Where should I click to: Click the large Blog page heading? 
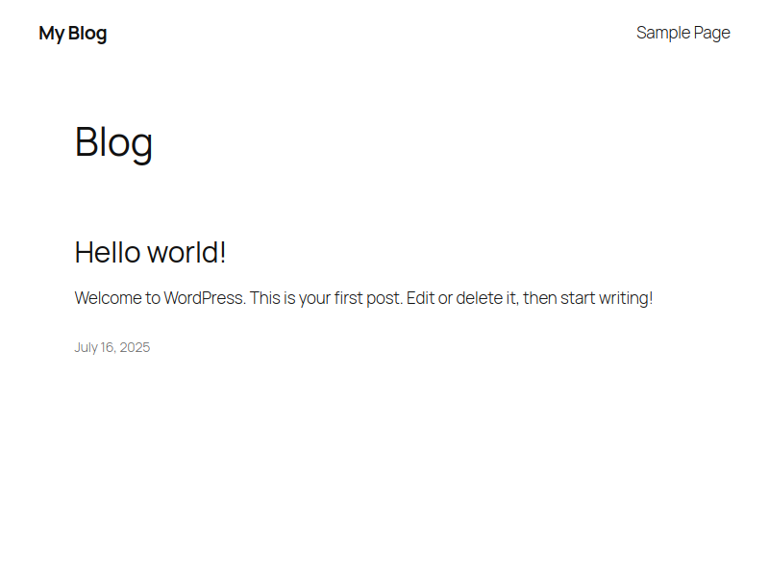(x=113, y=142)
